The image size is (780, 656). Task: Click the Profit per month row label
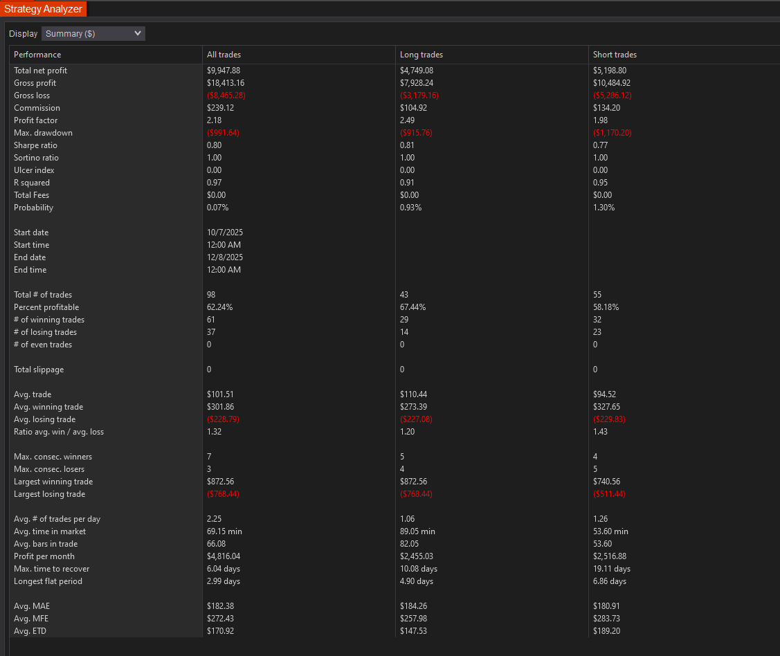[x=44, y=556]
